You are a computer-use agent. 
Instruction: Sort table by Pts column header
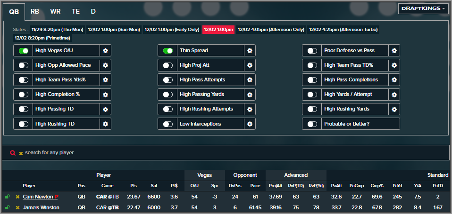tap(134, 186)
